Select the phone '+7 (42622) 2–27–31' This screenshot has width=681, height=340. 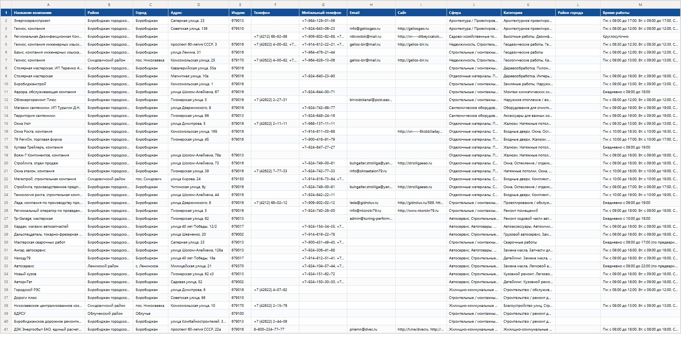275,100
